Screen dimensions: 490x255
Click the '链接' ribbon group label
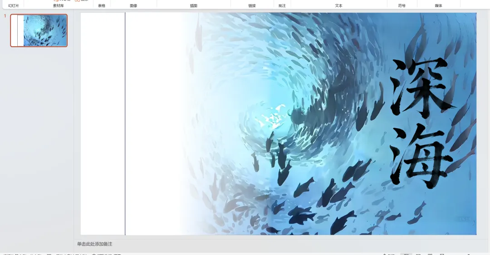pyautogui.click(x=252, y=5)
